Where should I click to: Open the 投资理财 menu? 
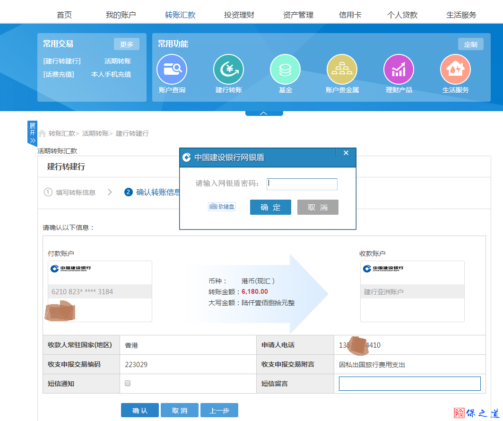(239, 15)
